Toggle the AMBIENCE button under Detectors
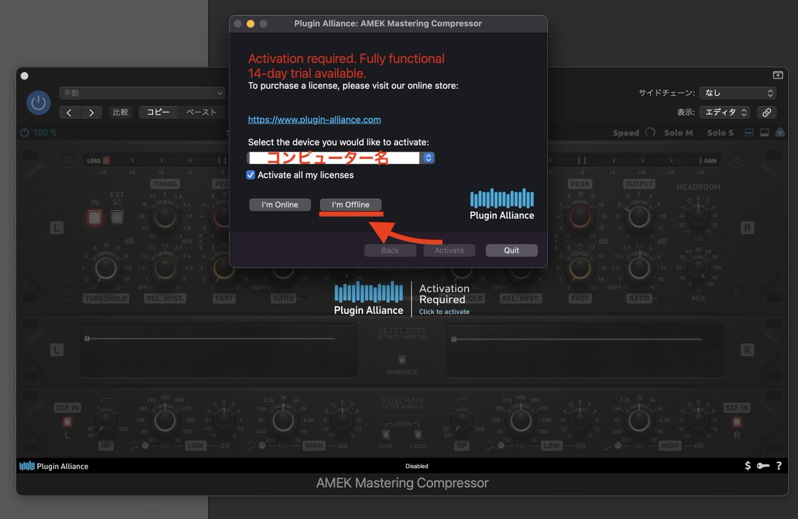Viewport: 798px width, 519px height. click(402, 360)
